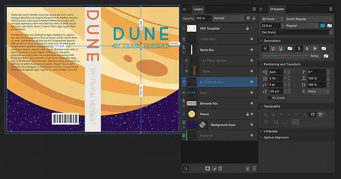Click the text background swatch beside teal fill
Screen dimensions: 341x179
point(329,26)
